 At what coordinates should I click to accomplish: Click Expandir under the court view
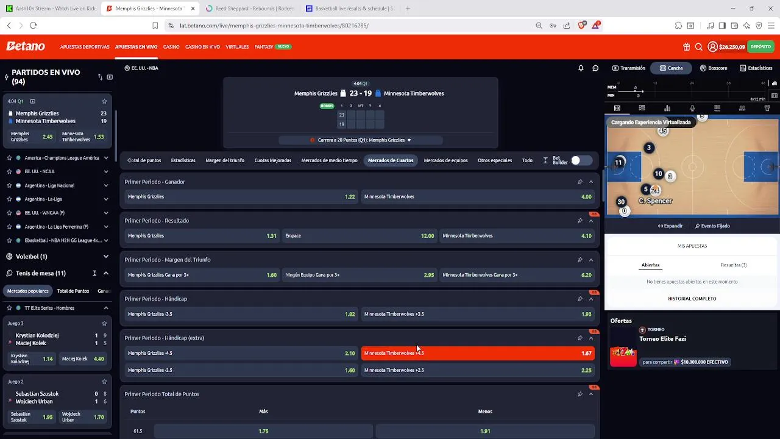(670, 226)
